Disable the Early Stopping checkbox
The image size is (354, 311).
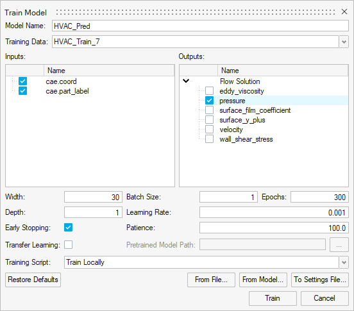click(68, 227)
